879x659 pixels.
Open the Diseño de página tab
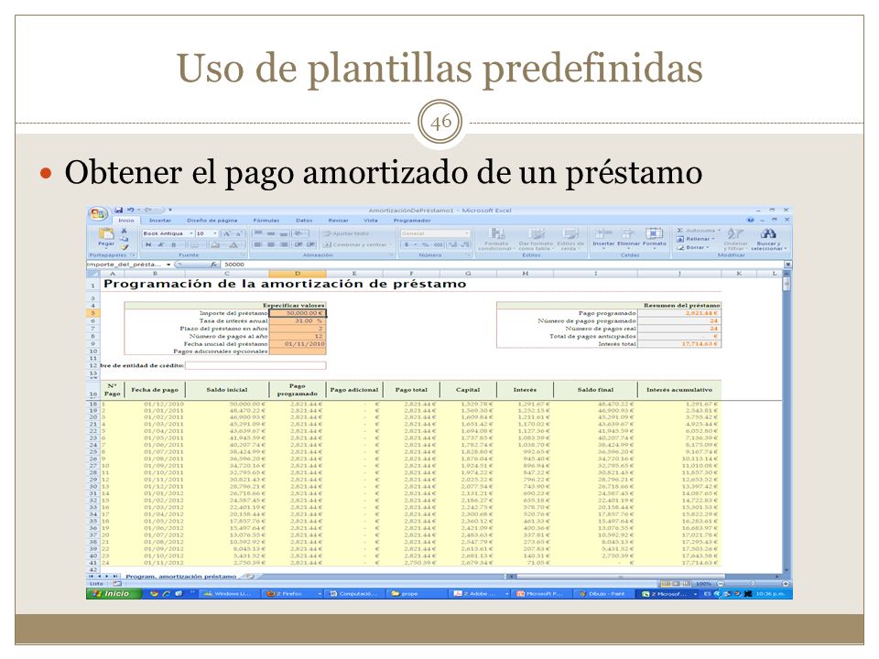pyautogui.click(x=212, y=221)
